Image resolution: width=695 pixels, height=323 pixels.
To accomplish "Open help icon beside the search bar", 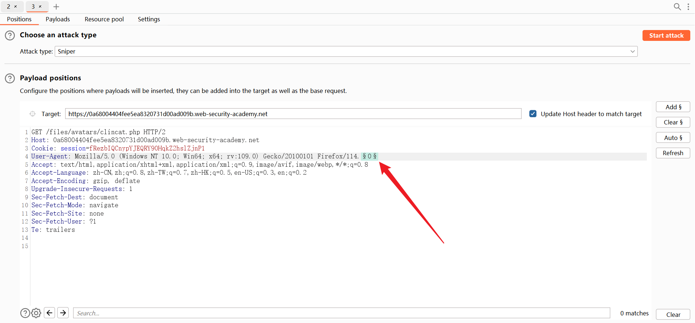I will click(25, 313).
